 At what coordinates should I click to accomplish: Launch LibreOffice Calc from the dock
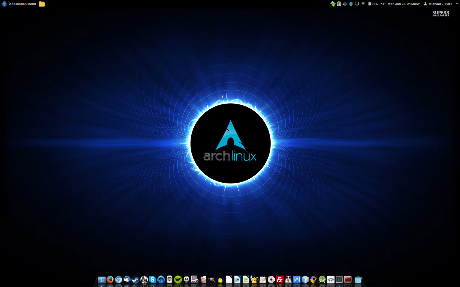pos(246,280)
